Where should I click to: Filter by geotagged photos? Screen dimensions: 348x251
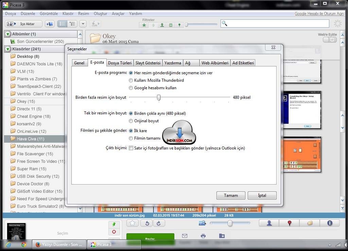[179, 25]
